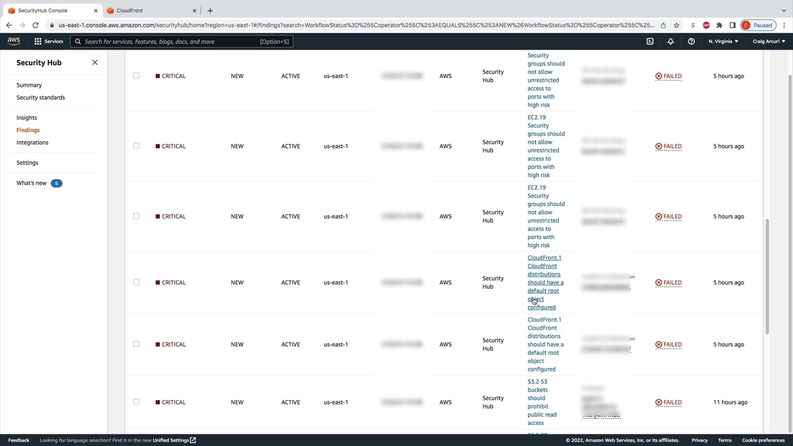The width and height of the screenshot is (793, 446).
Task: Open Security Hub Settings
Action: 27,163
